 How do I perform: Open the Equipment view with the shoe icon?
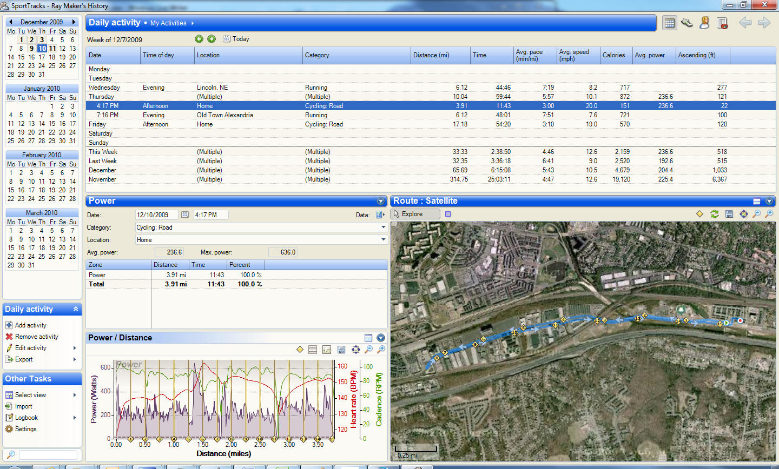point(687,23)
